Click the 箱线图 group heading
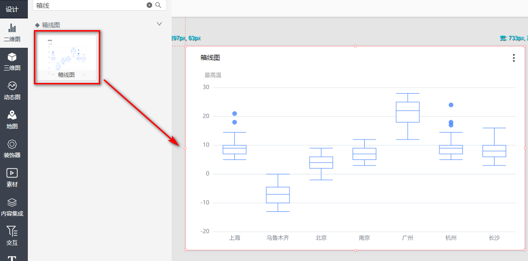528x261 pixels. tap(51, 25)
